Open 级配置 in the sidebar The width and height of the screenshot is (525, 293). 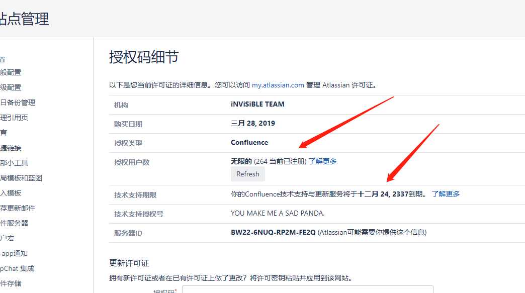(x=11, y=87)
